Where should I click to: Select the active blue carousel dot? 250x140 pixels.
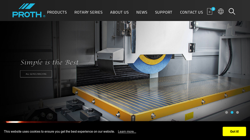232,112
